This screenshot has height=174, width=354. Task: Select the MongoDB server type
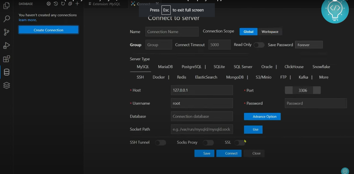click(235, 77)
